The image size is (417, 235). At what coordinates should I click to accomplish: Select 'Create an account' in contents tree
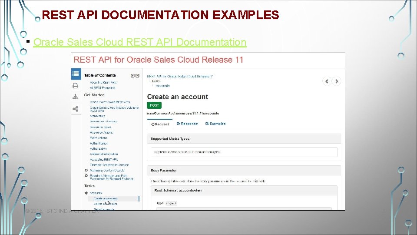105,198
